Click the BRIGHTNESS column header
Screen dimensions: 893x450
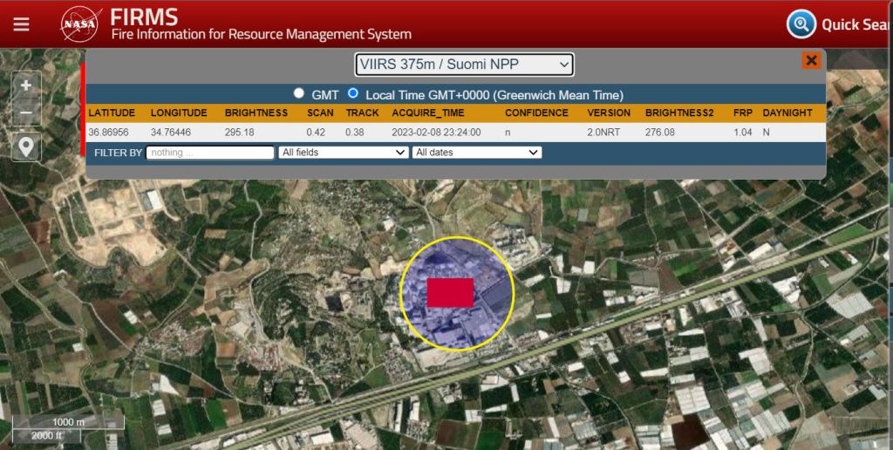(x=256, y=113)
